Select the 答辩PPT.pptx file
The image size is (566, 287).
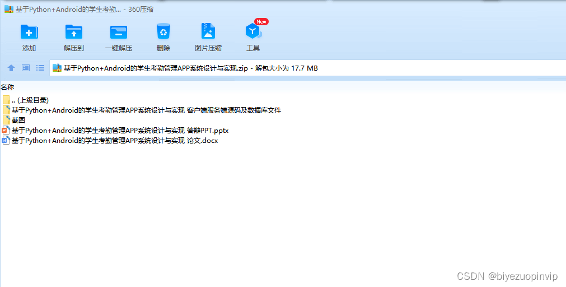pyautogui.click(x=115, y=131)
